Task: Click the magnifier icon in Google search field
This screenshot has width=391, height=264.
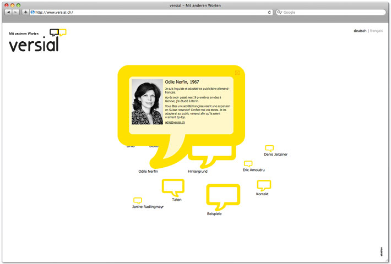Action: coord(279,12)
